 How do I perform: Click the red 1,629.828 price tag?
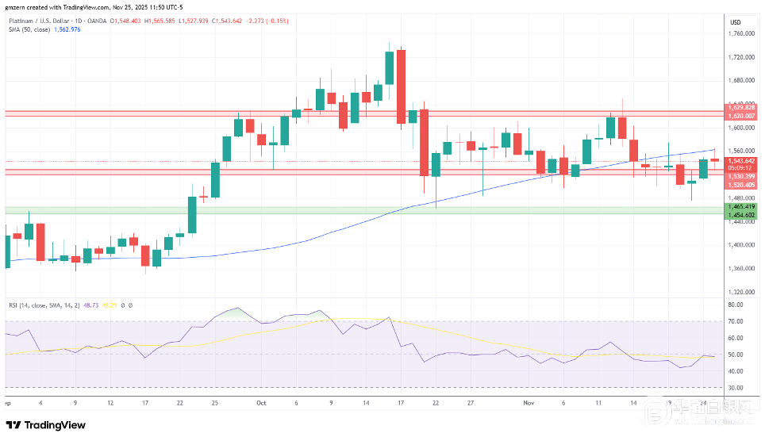click(x=739, y=107)
